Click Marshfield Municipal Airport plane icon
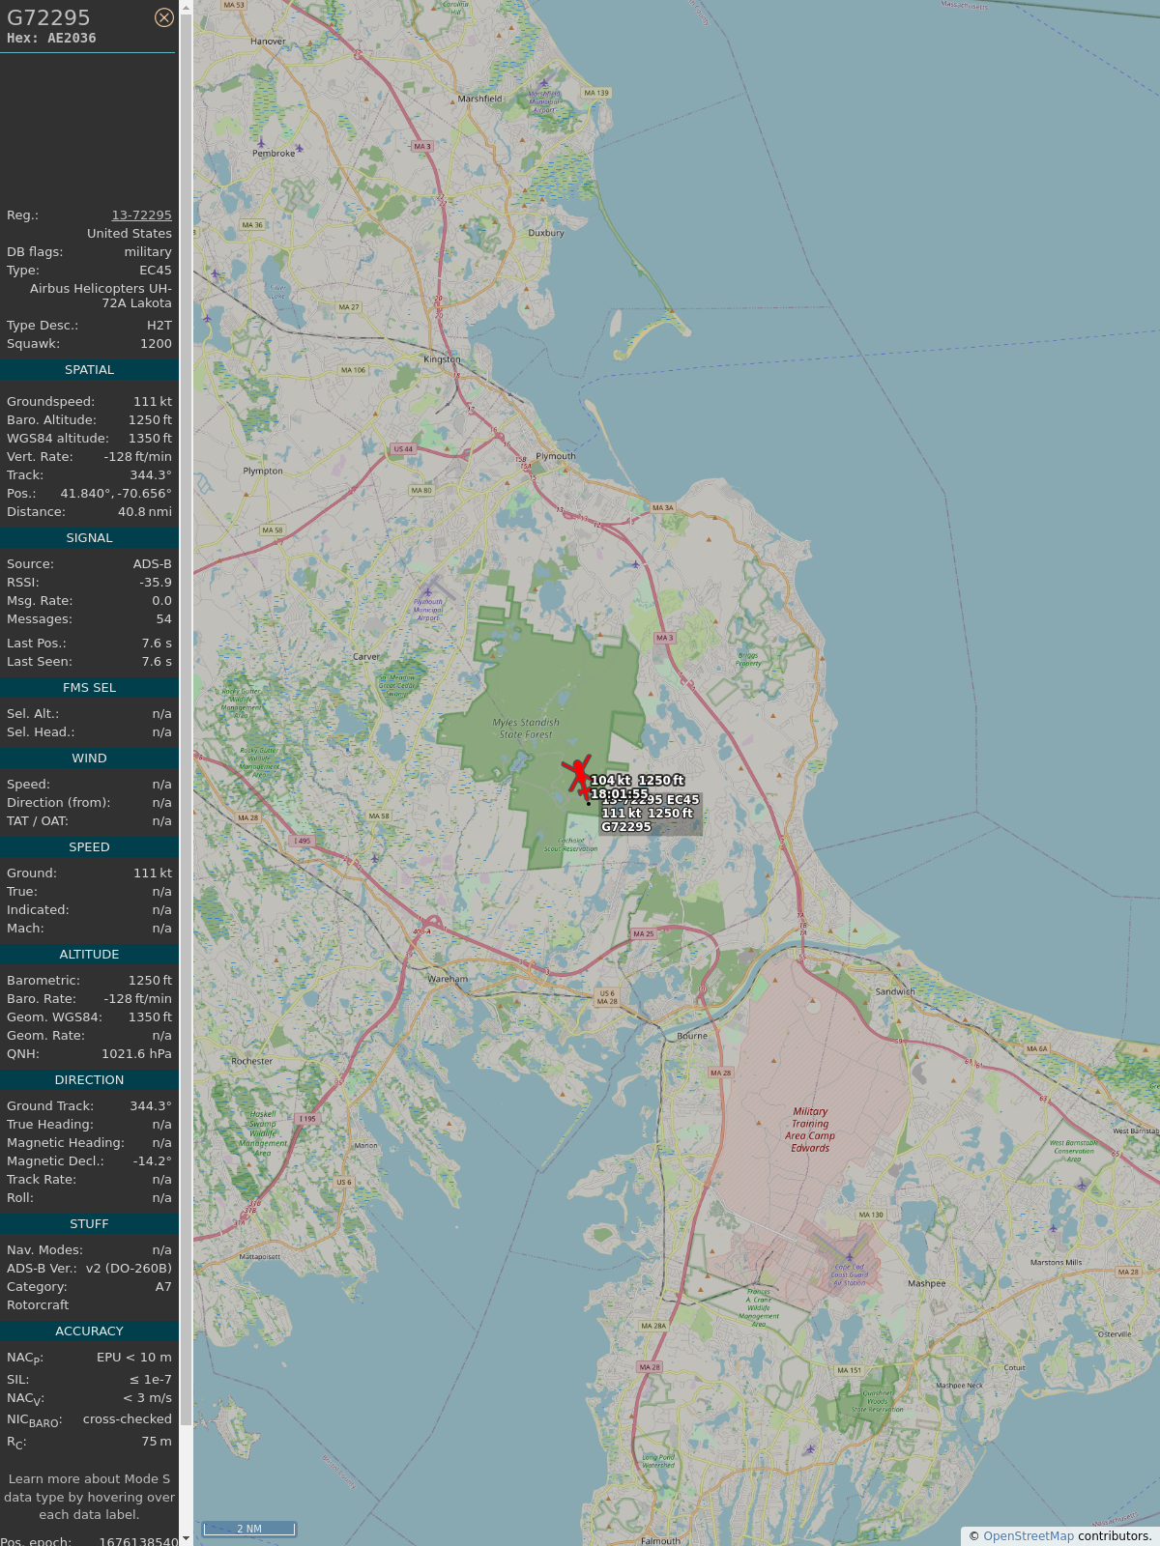Image resolution: width=1160 pixels, height=1546 pixels. (544, 84)
